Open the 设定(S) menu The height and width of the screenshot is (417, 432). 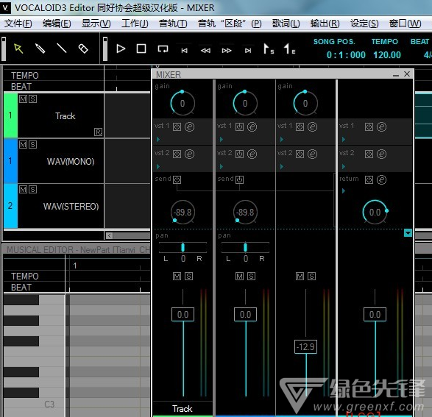(x=364, y=24)
